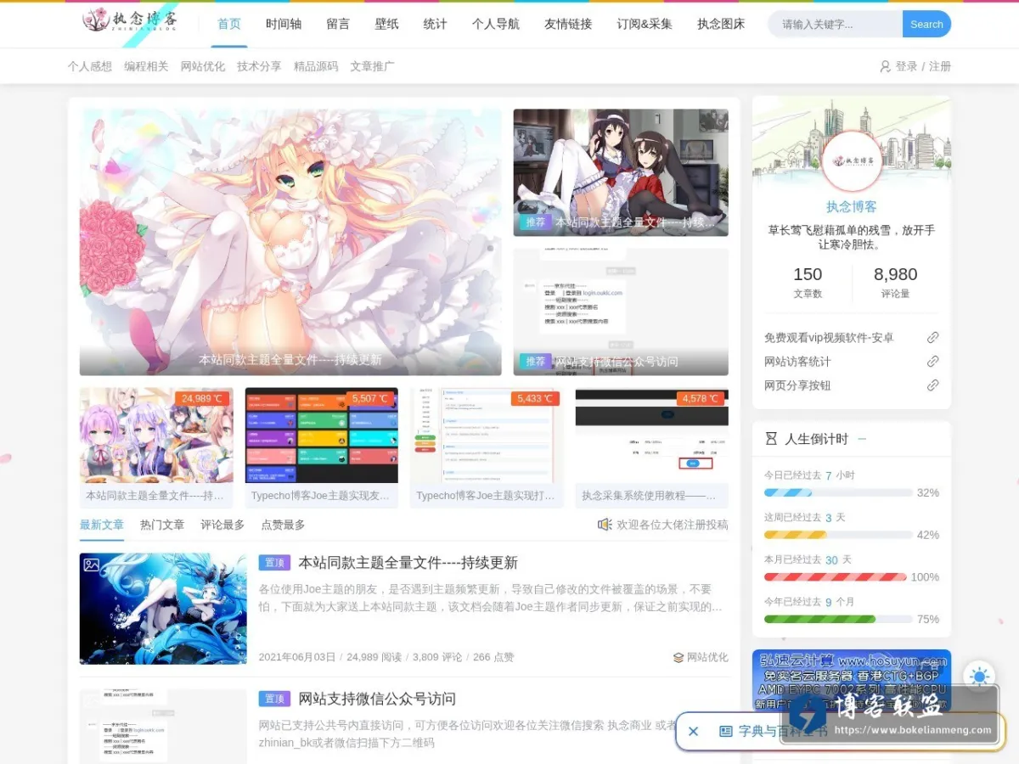Open the 精品源码 category
The image size is (1019, 764).
coord(316,66)
